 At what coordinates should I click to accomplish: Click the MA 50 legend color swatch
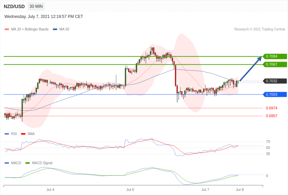[55, 29]
